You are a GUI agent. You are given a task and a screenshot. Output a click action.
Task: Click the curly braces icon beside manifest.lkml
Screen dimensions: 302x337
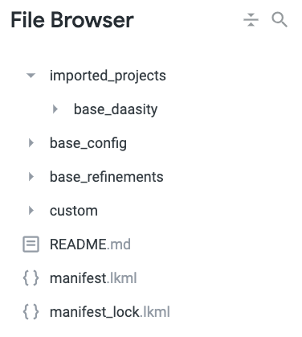tap(31, 278)
